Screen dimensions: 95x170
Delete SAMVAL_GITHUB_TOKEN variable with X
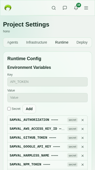tap(83, 138)
